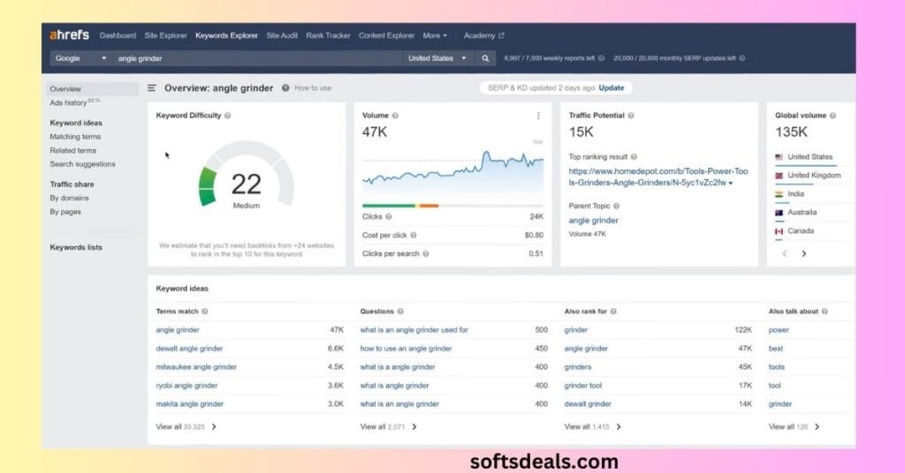Click the Keyword Difficulty gauge
Image resolution: width=905 pixels, height=473 pixels.
(x=247, y=176)
